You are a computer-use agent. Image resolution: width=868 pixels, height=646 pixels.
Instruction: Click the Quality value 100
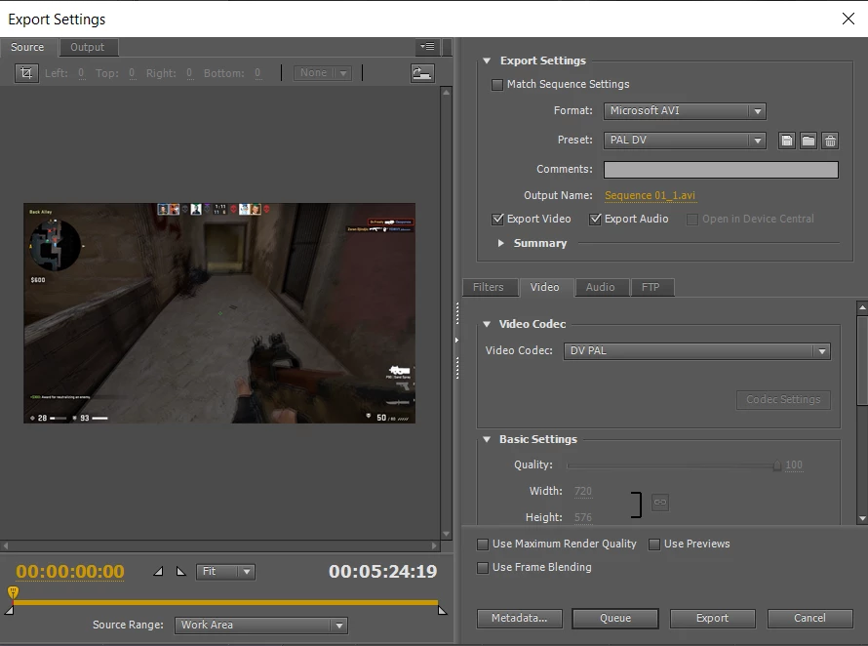coord(794,464)
